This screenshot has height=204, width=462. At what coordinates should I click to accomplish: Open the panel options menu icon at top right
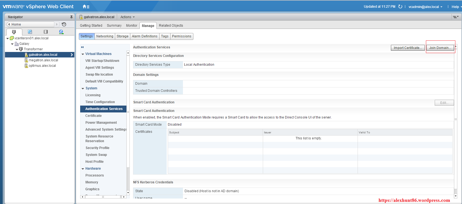[x=456, y=17]
